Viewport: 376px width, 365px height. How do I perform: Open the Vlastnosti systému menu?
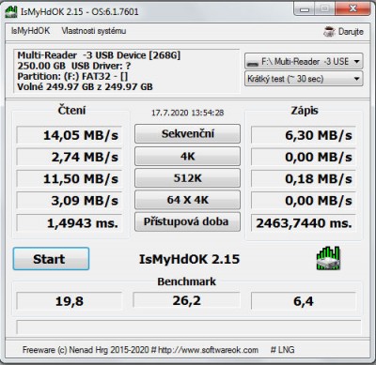tap(94, 31)
